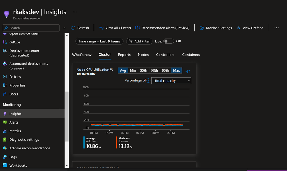This screenshot has width=287, height=171.
Task: Pin the Node CPU Utilization chart
Action: pos(188,71)
